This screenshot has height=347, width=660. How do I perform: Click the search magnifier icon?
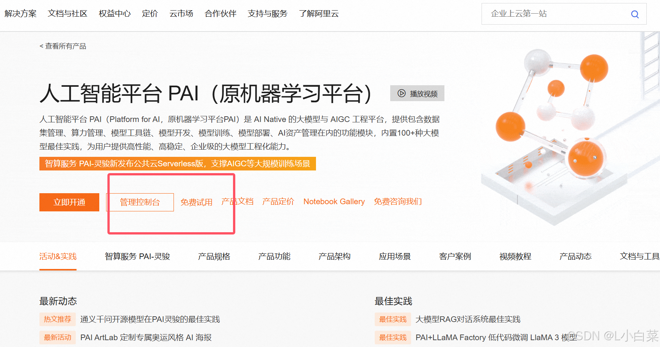635,14
